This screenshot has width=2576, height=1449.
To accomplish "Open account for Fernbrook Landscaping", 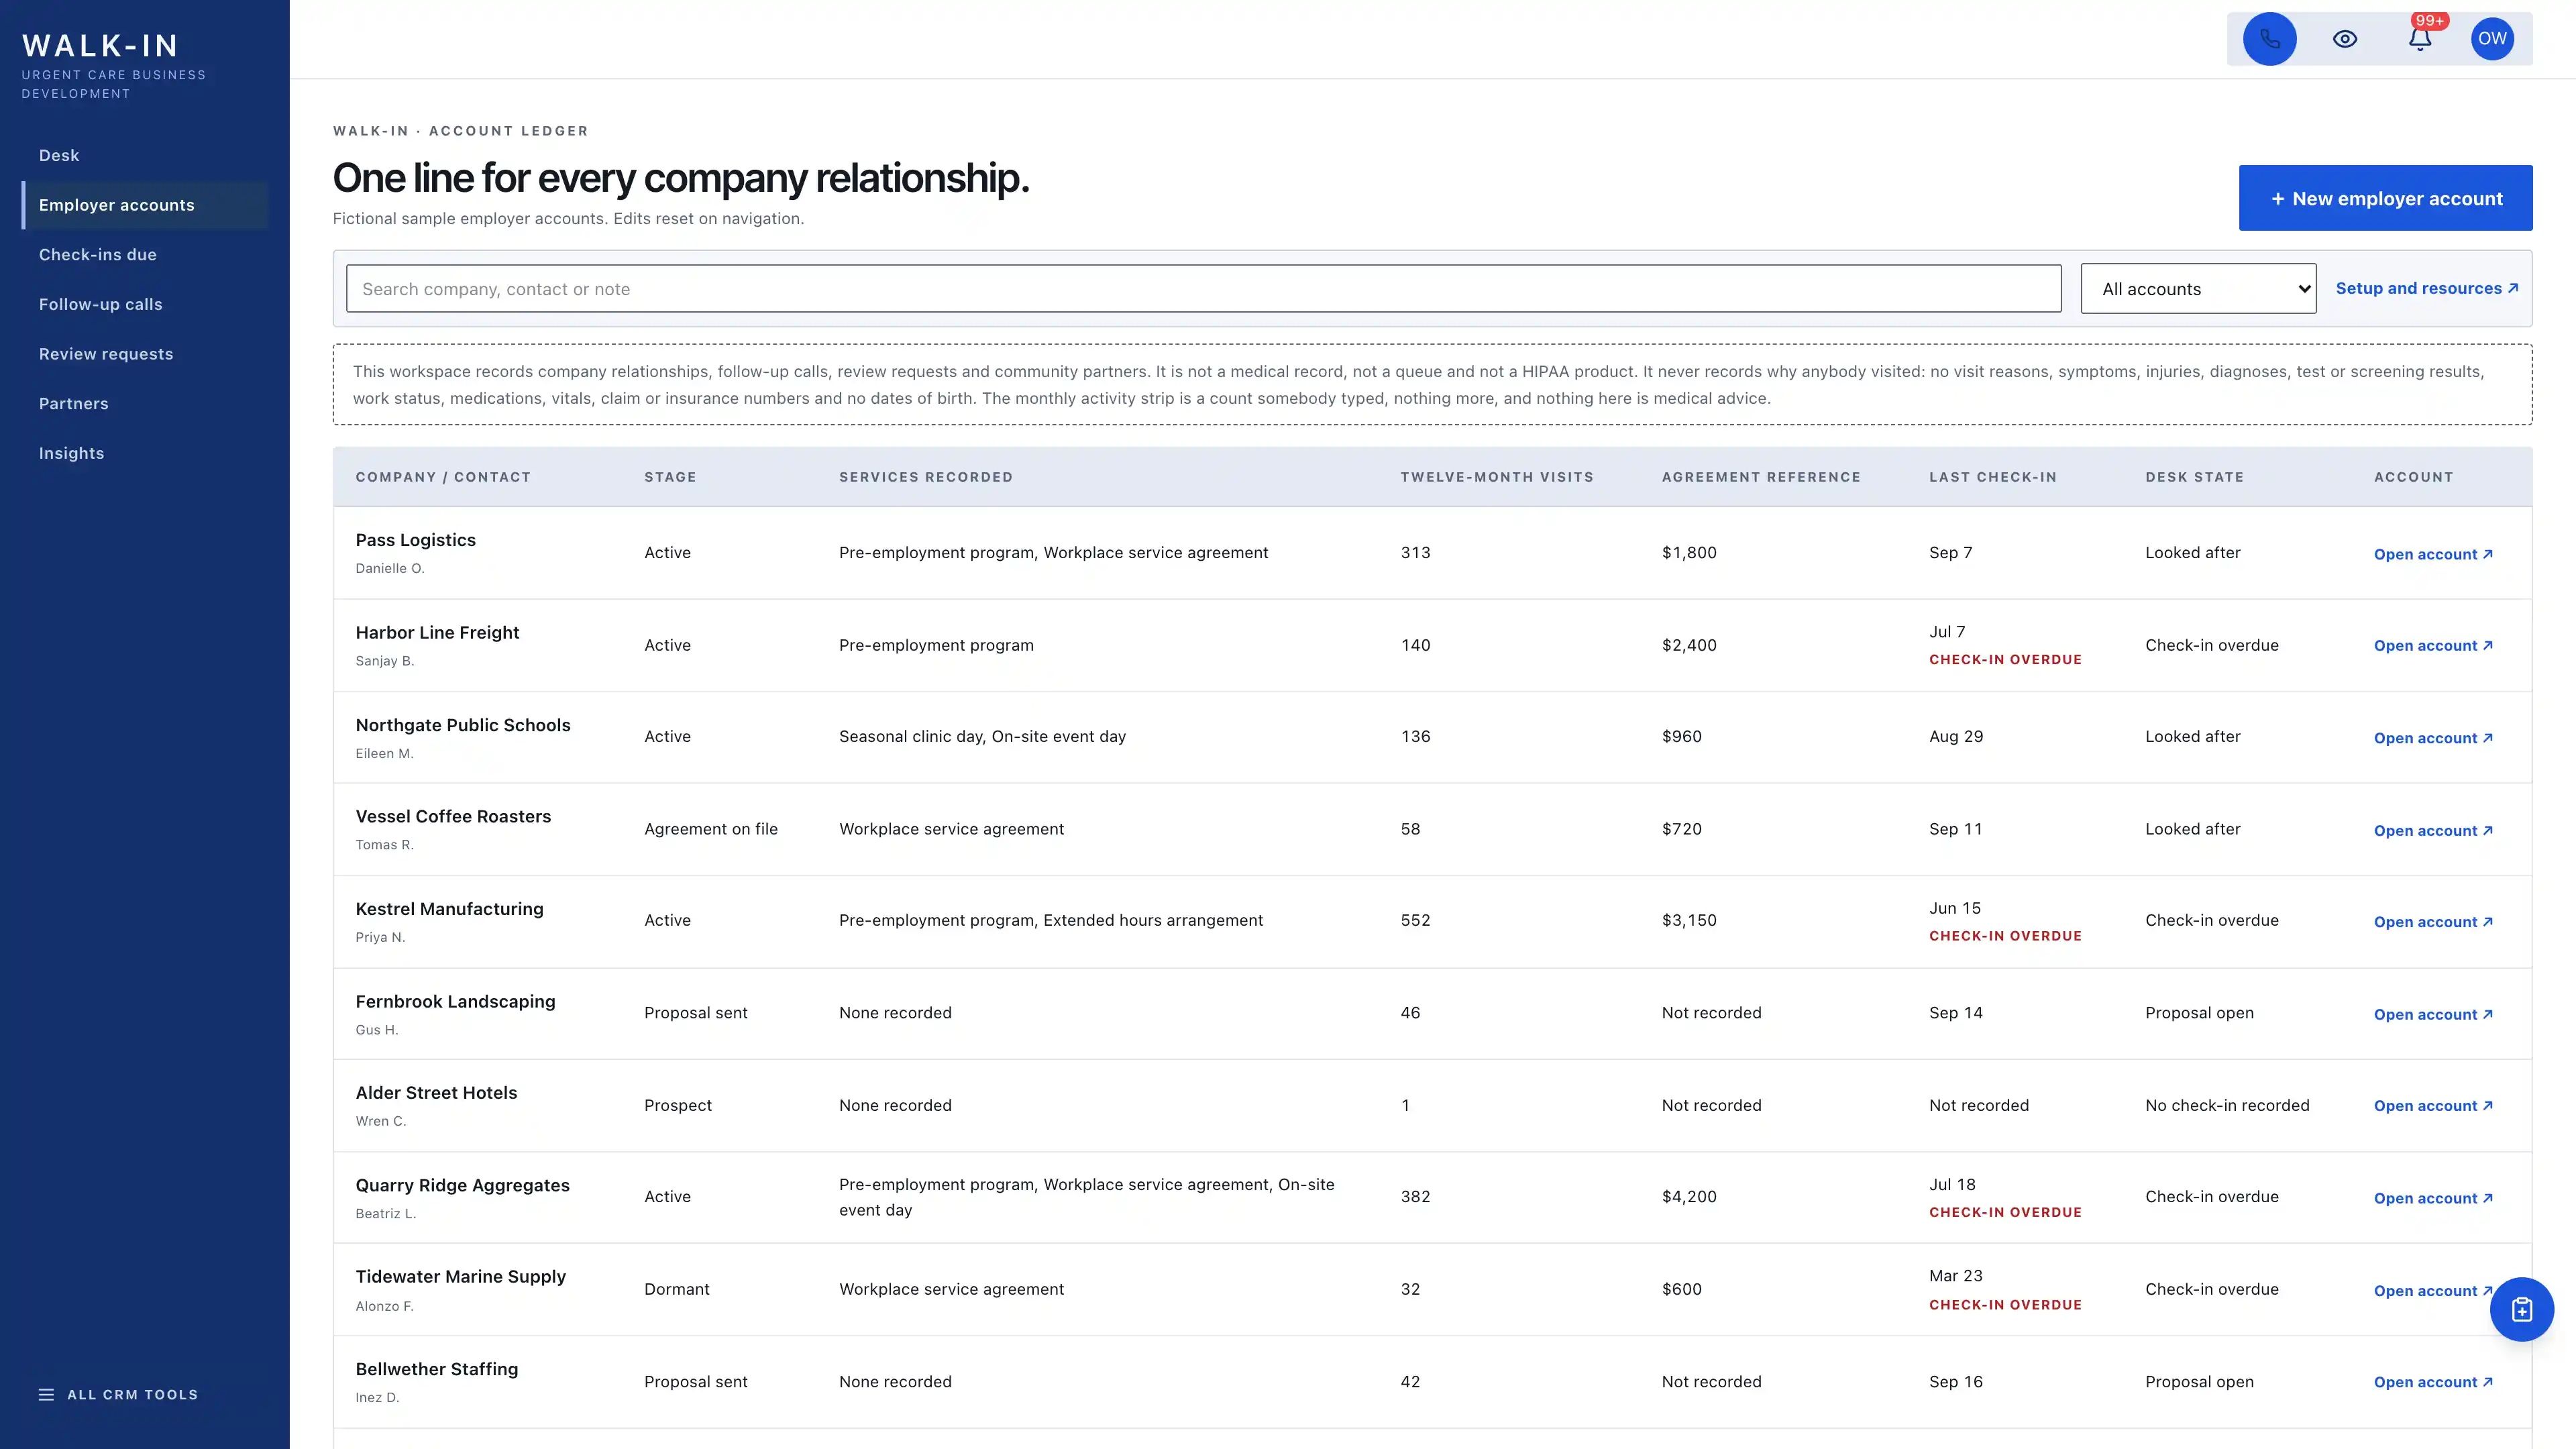I will 2433,1014.
